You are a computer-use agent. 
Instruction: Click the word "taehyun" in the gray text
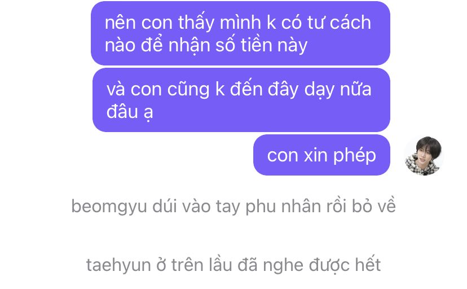click(118, 265)
